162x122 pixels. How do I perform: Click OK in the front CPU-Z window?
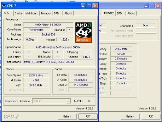[x=88, y=116]
